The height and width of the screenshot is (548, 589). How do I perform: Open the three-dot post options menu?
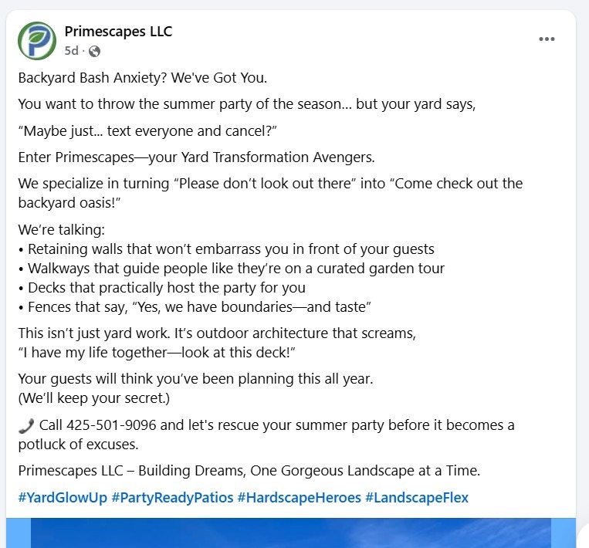coord(547,39)
